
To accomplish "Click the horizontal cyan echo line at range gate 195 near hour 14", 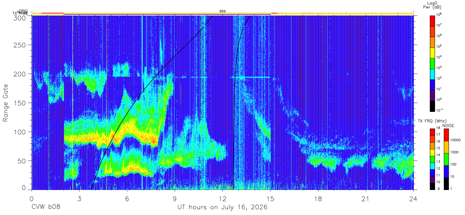I will pyautogui.click(x=251, y=77).
